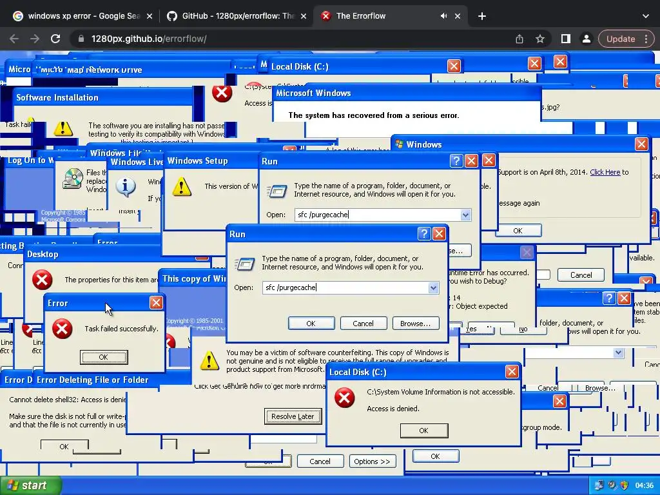Follow the Click Here support link

tap(605, 172)
